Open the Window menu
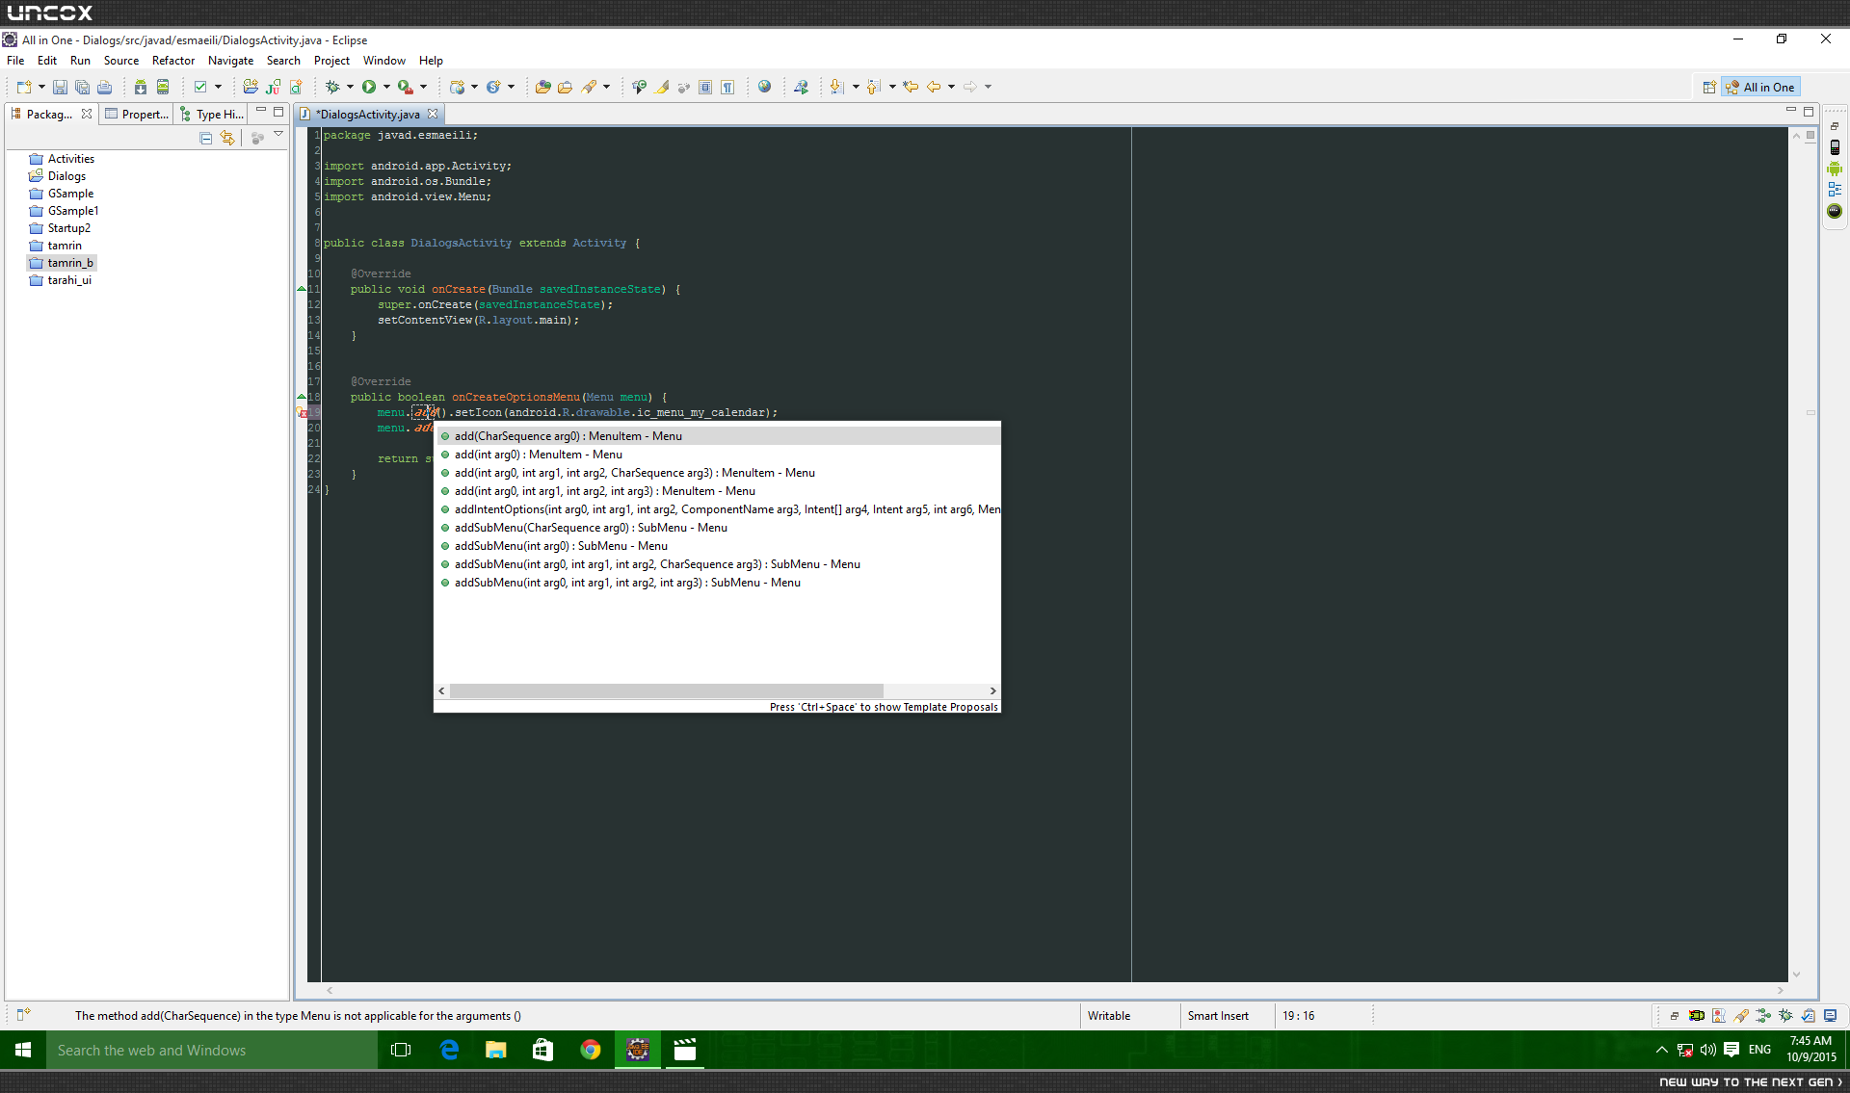This screenshot has height=1093, width=1850. pyautogui.click(x=383, y=61)
